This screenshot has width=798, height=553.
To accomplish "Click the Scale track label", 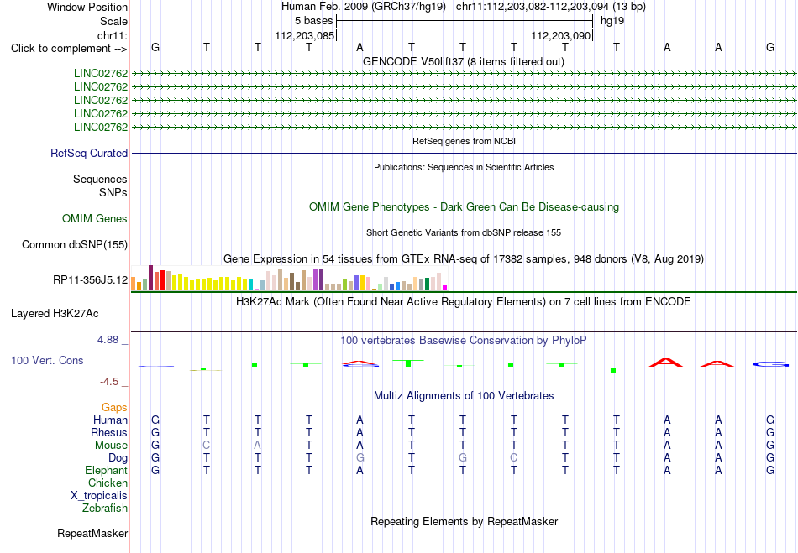I will 113,21.
